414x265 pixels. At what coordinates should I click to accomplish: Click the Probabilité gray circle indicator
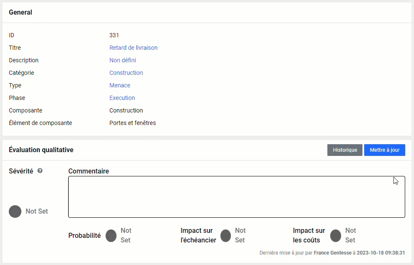point(111,236)
